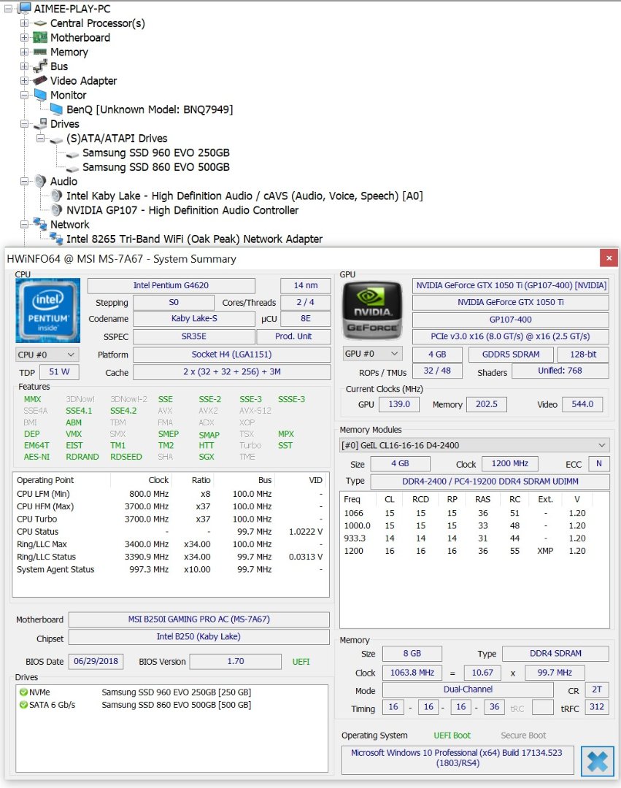This screenshot has width=621, height=788.
Task: Click the Audio speaker icon
Action: [x=40, y=182]
